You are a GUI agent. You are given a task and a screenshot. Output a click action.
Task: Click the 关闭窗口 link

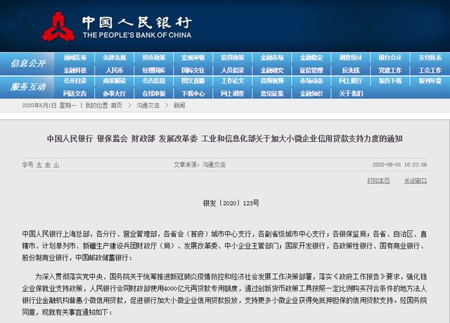(x=416, y=181)
